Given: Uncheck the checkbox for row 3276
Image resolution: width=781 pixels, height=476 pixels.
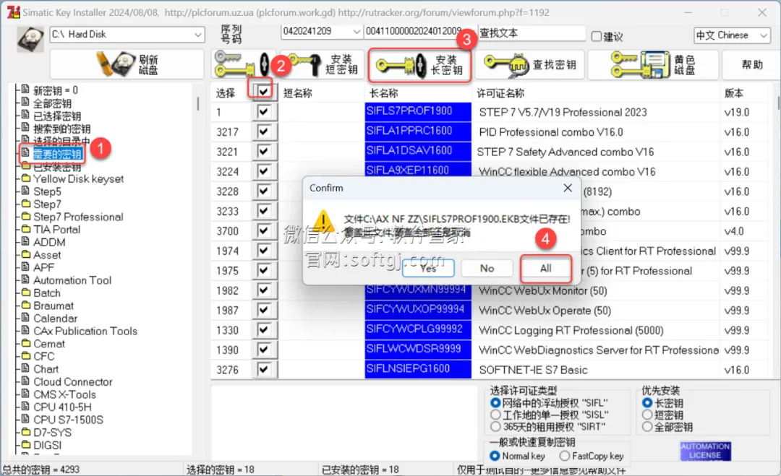Looking at the screenshot, I should point(263,369).
